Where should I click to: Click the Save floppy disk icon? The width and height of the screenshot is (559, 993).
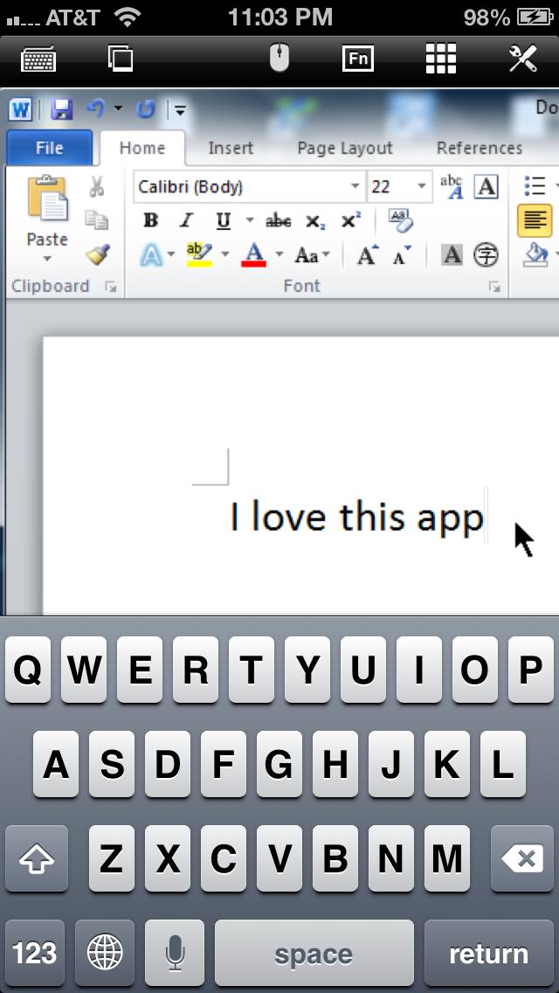tap(61, 109)
